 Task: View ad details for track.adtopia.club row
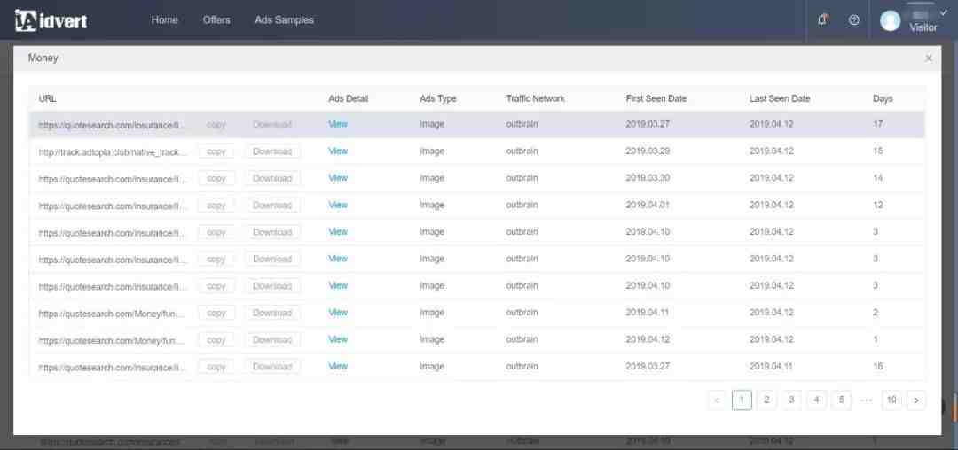pos(338,151)
